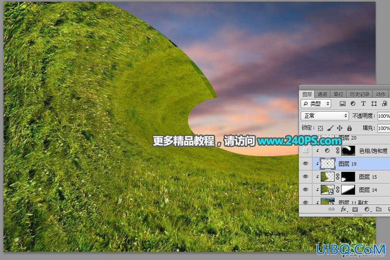Hide 图层 14 using its eye icon

point(305,190)
